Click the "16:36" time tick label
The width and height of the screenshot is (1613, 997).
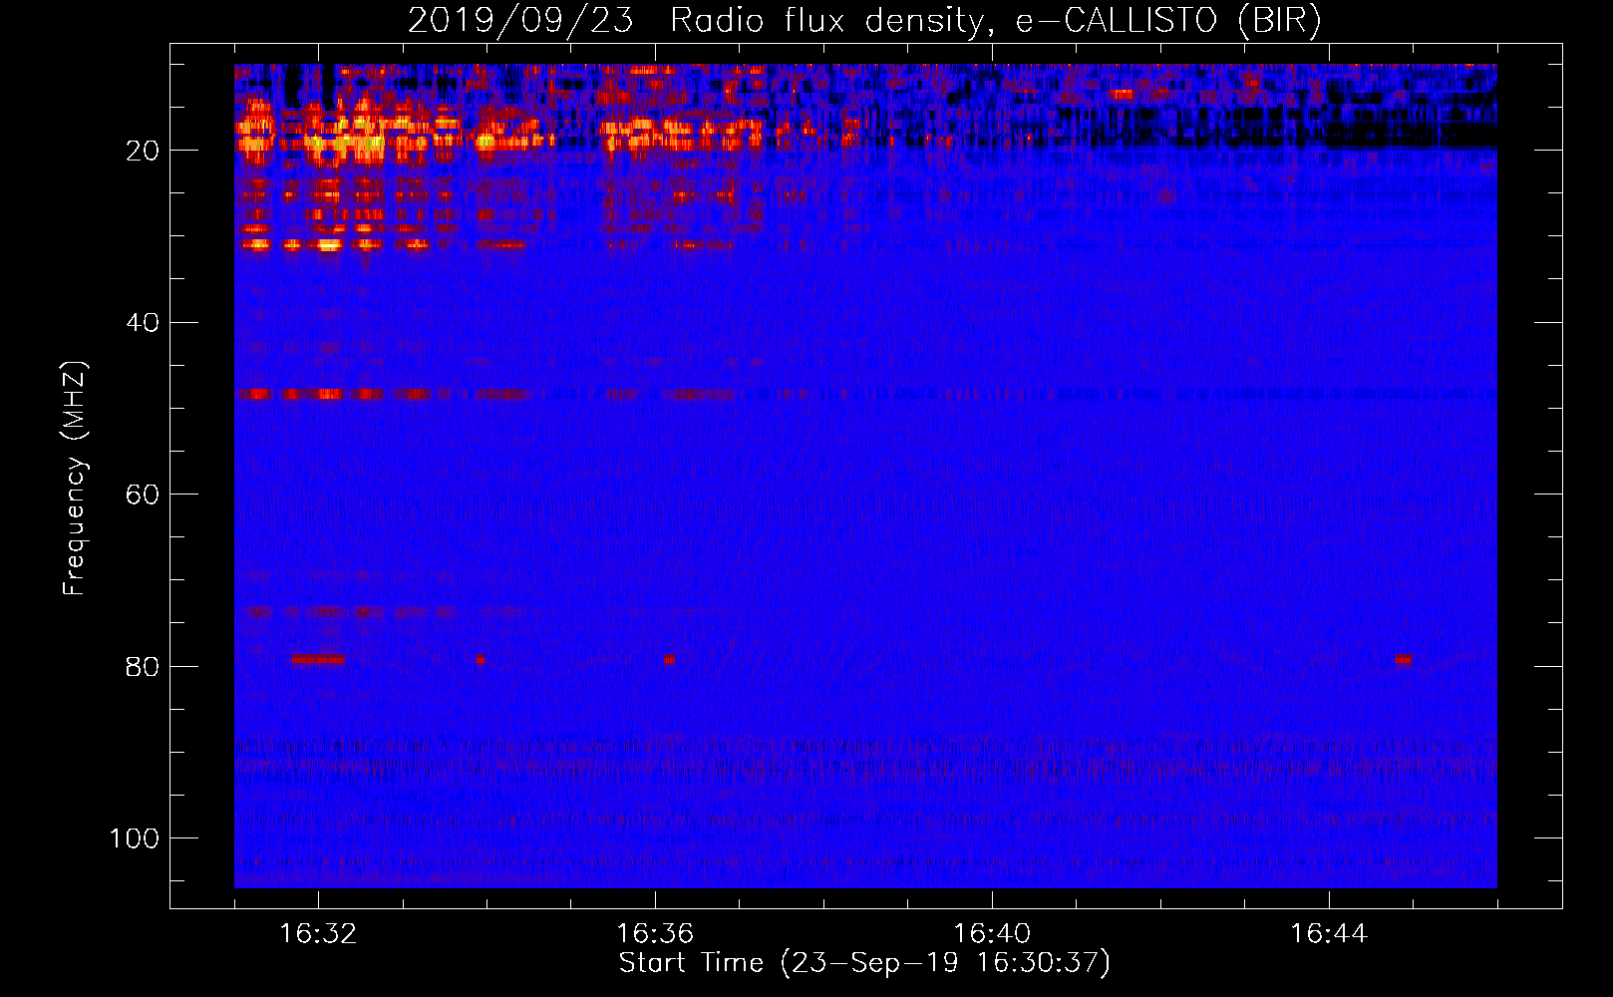pyautogui.click(x=655, y=934)
